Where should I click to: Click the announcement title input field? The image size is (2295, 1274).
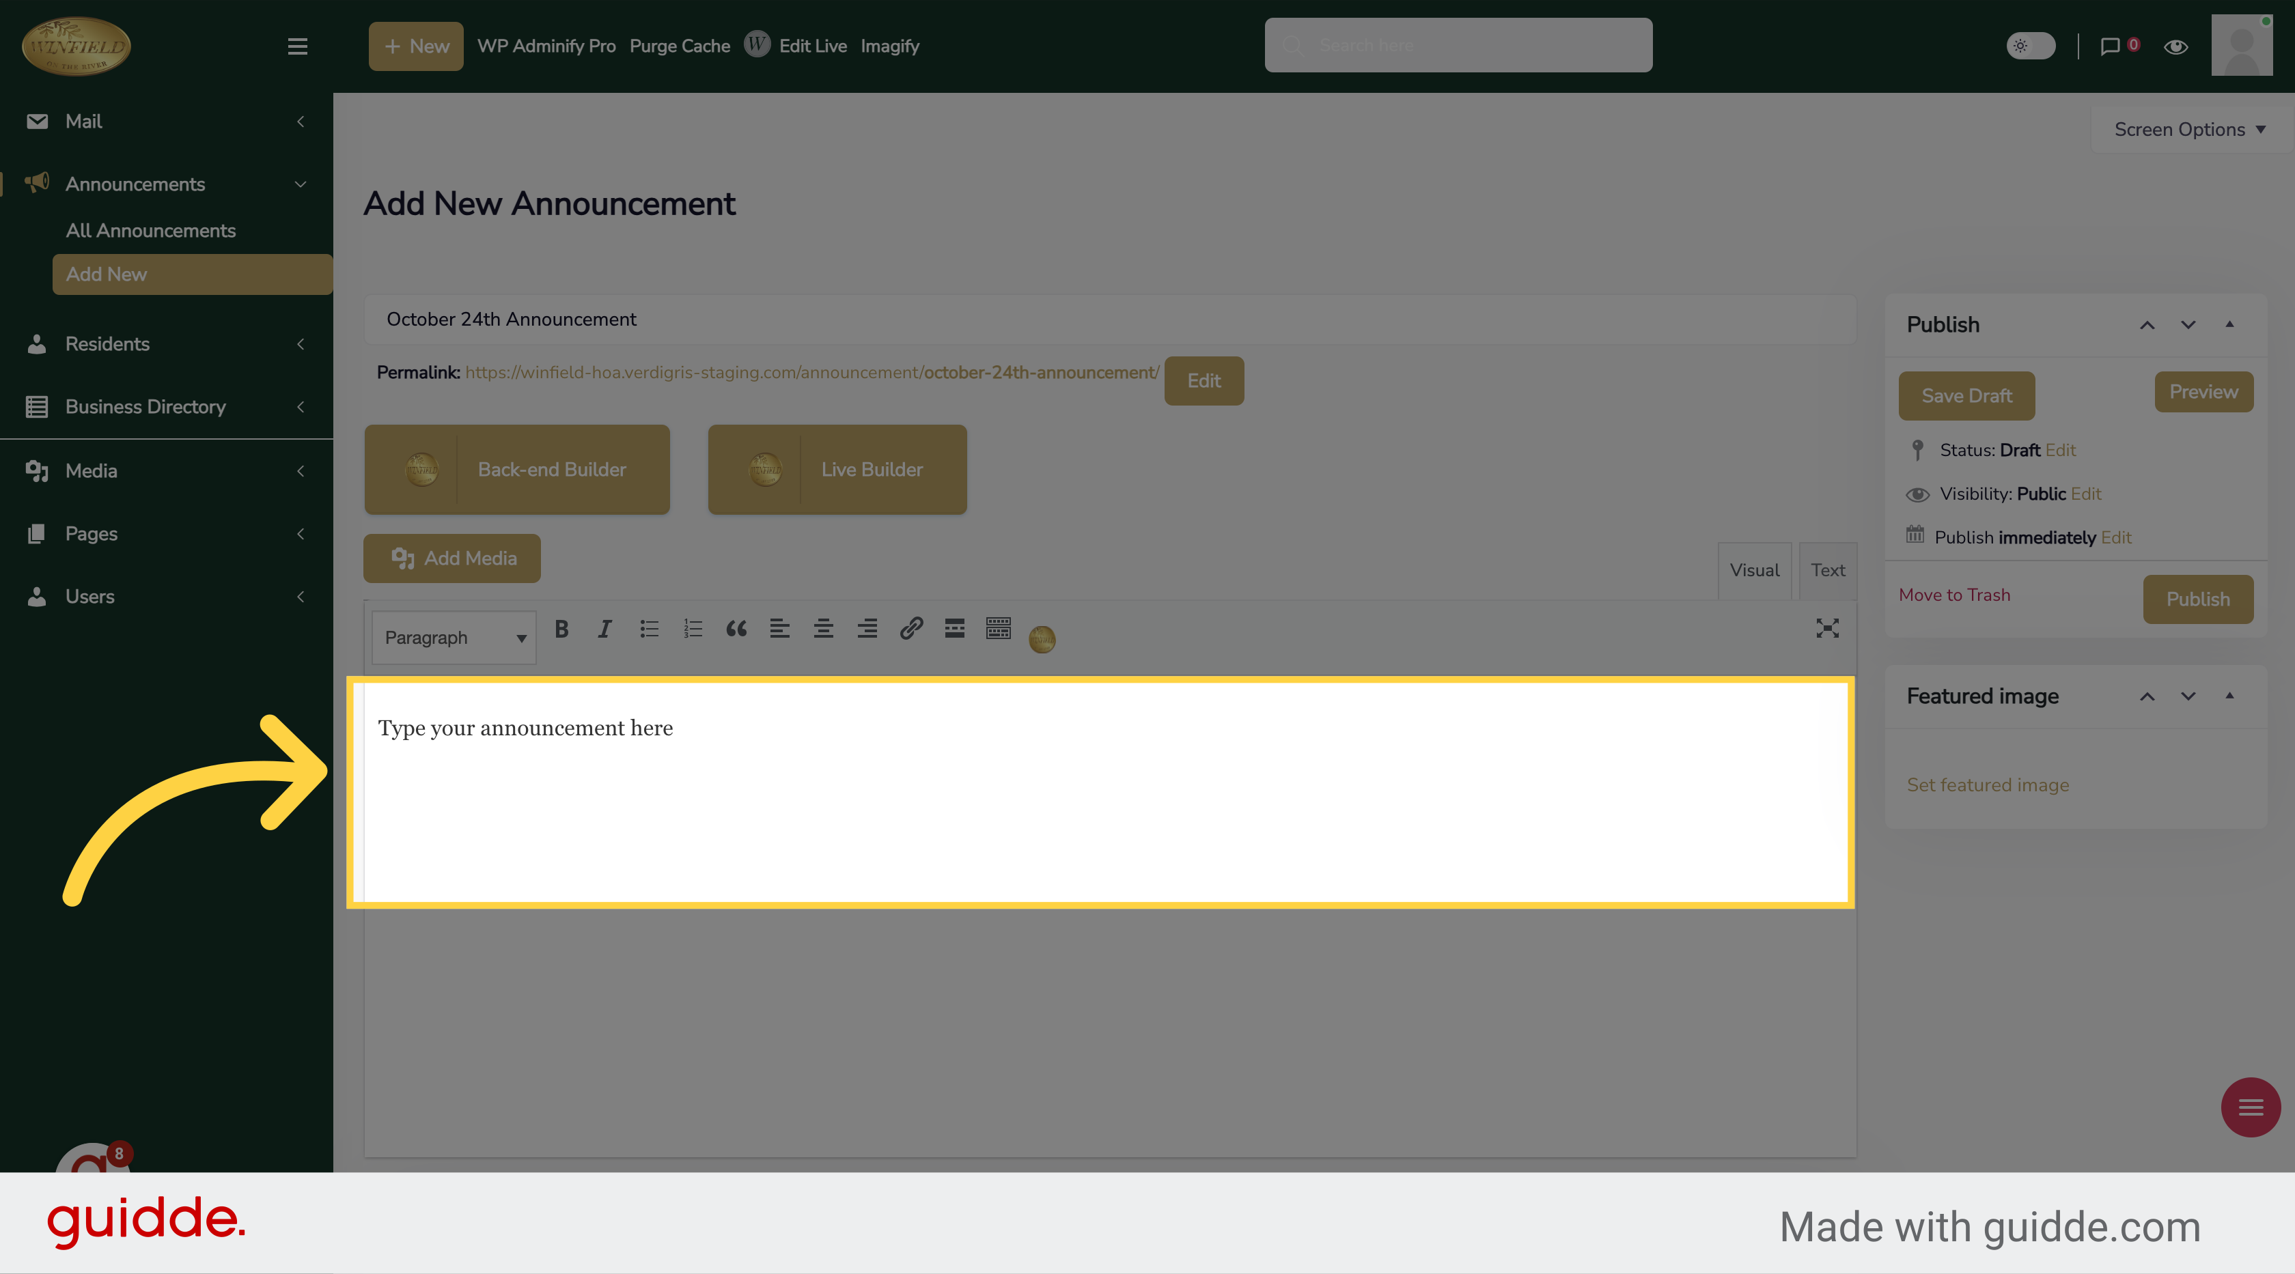[1109, 320]
